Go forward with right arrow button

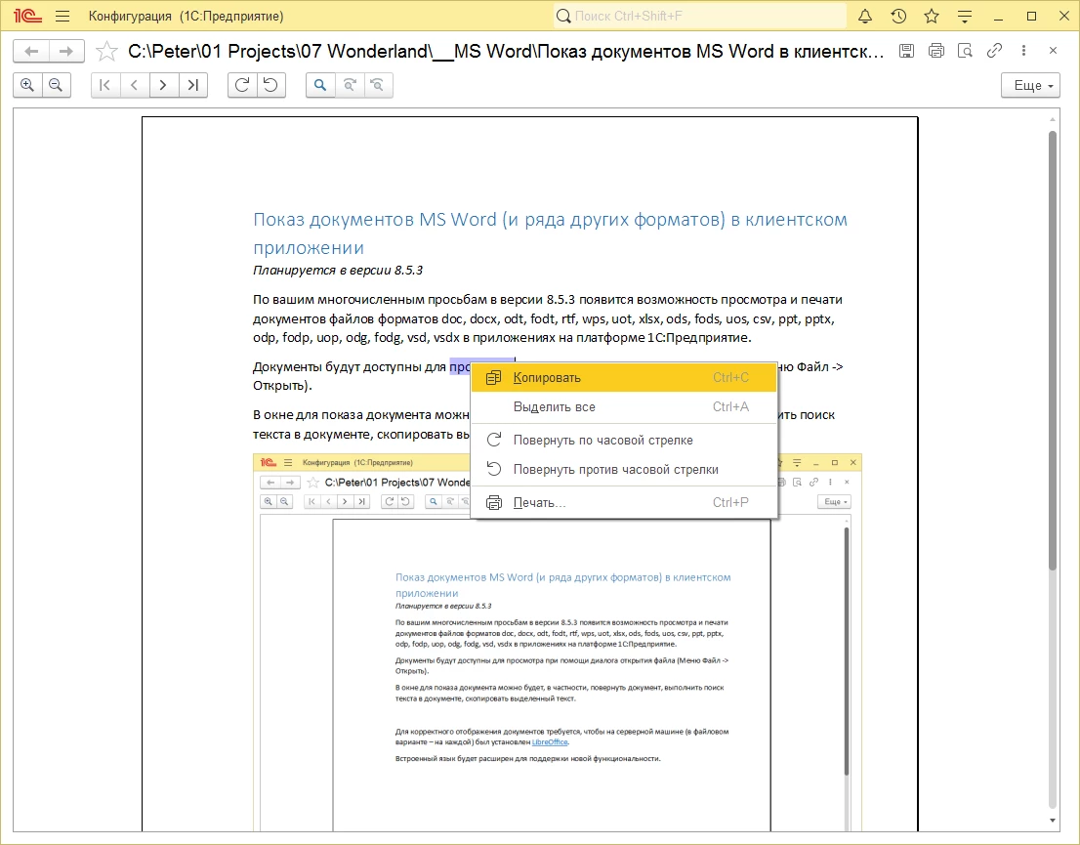pyautogui.click(x=66, y=51)
